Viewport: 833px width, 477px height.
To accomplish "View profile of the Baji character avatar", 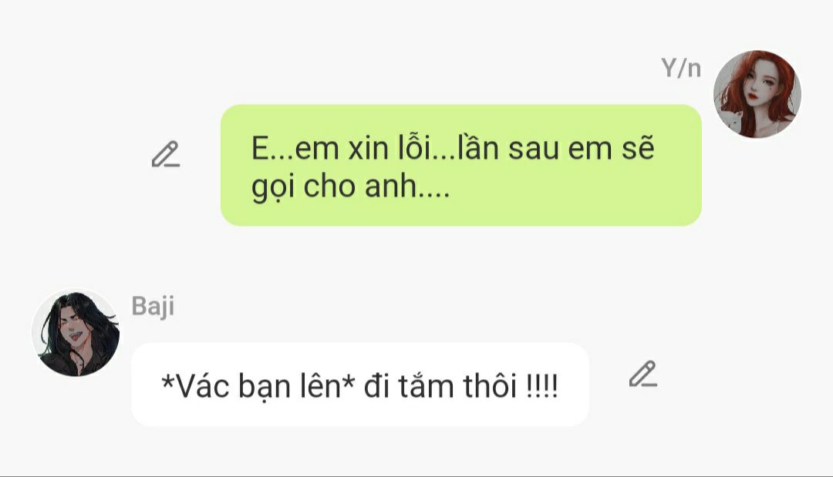I will [x=76, y=333].
